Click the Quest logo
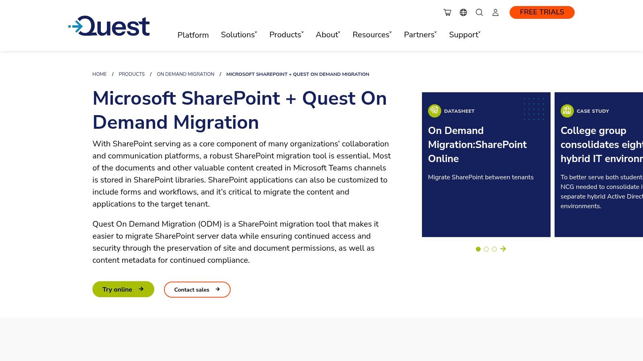Image resolution: width=643 pixels, height=361 pixels. pyautogui.click(x=109, y=26)
